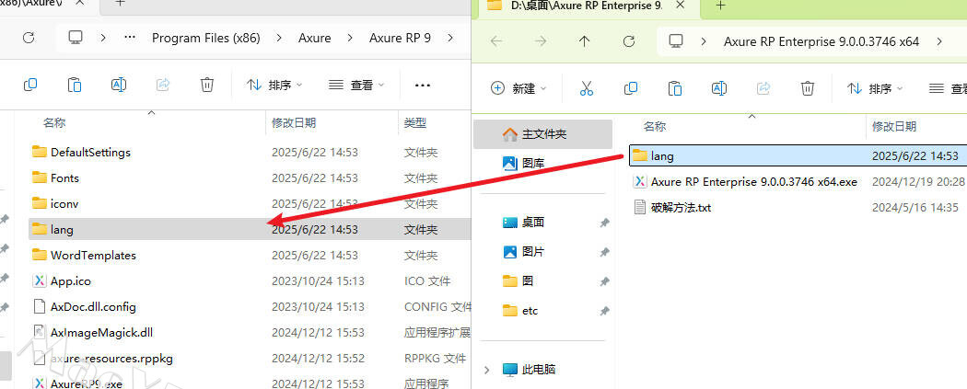Sort right list by 修改日期 column header

(x=893, y=126)
